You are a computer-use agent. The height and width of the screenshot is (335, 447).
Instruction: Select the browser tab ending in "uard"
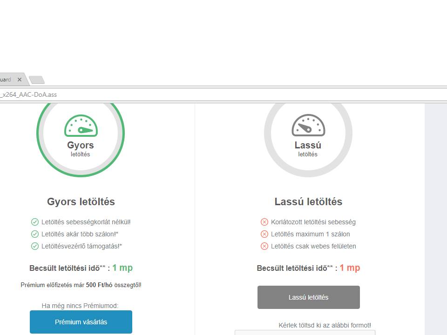[7, 80]
